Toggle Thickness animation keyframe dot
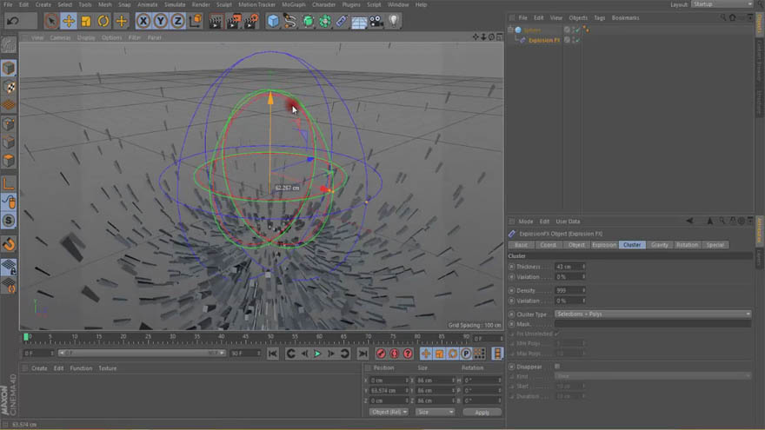 [x=511, y=267]
